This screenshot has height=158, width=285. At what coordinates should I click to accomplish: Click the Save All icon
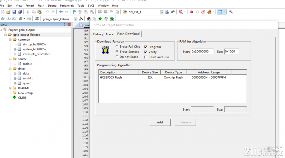pyautogui.click(x=20, y=12)
